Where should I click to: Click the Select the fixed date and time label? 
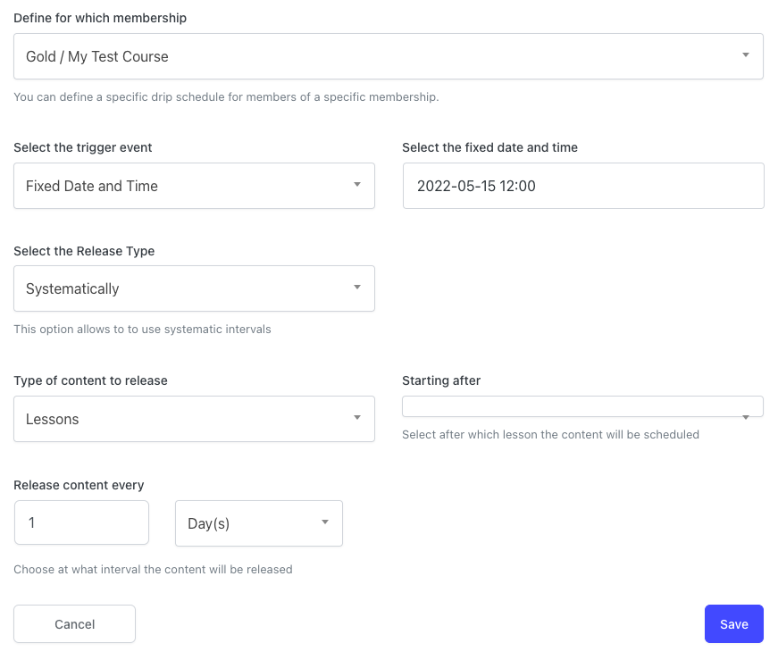click(x=489, y=147)
